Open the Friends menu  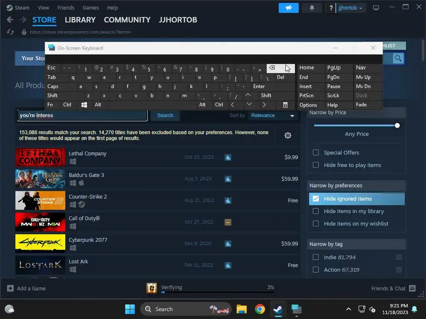[x=66, y=8]
